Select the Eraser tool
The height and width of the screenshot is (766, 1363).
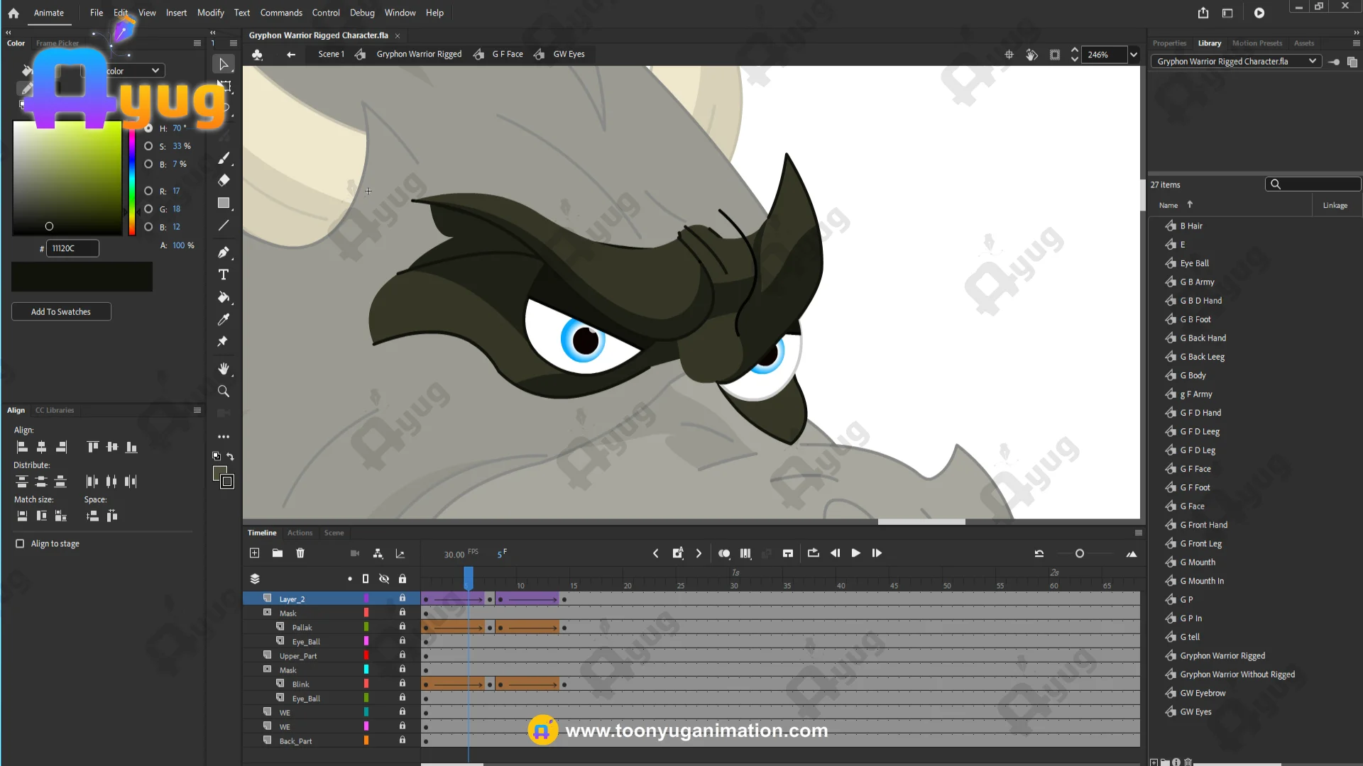(224, 180)
